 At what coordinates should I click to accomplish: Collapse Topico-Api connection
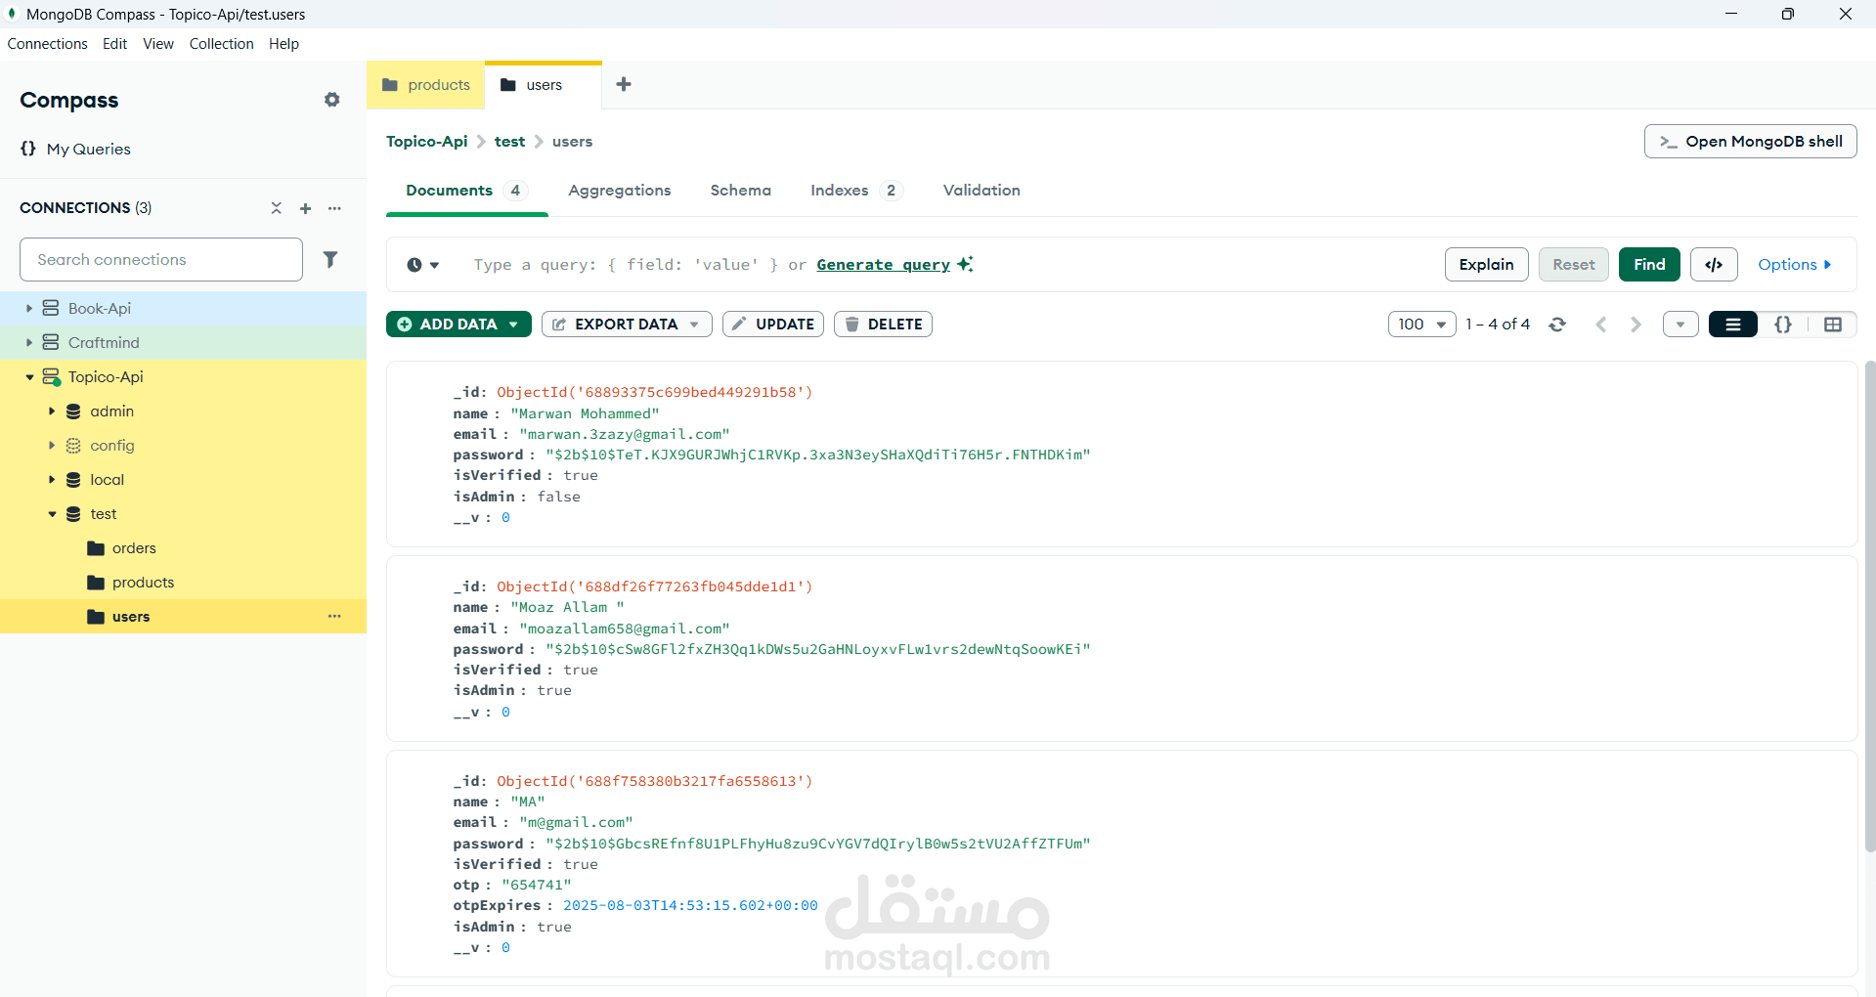29,377
